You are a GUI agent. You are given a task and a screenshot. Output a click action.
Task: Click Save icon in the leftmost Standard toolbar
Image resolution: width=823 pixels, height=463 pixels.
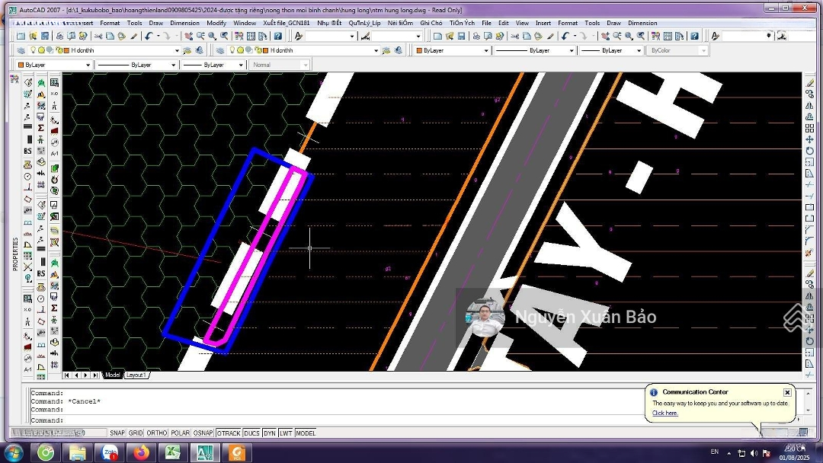click(x=45, y=36)
